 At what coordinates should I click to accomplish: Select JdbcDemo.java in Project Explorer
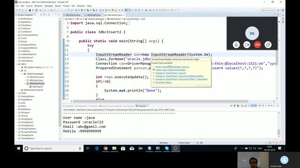pyautogui.click(x=37, y=77)
